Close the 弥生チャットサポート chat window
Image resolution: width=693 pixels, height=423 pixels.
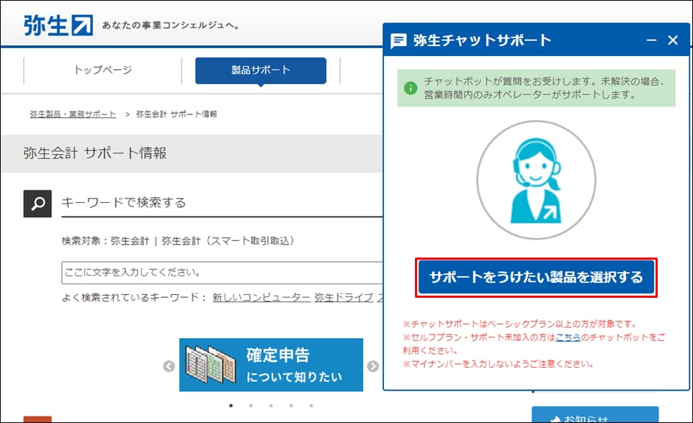pyautogui.click(x=673, y=40)
